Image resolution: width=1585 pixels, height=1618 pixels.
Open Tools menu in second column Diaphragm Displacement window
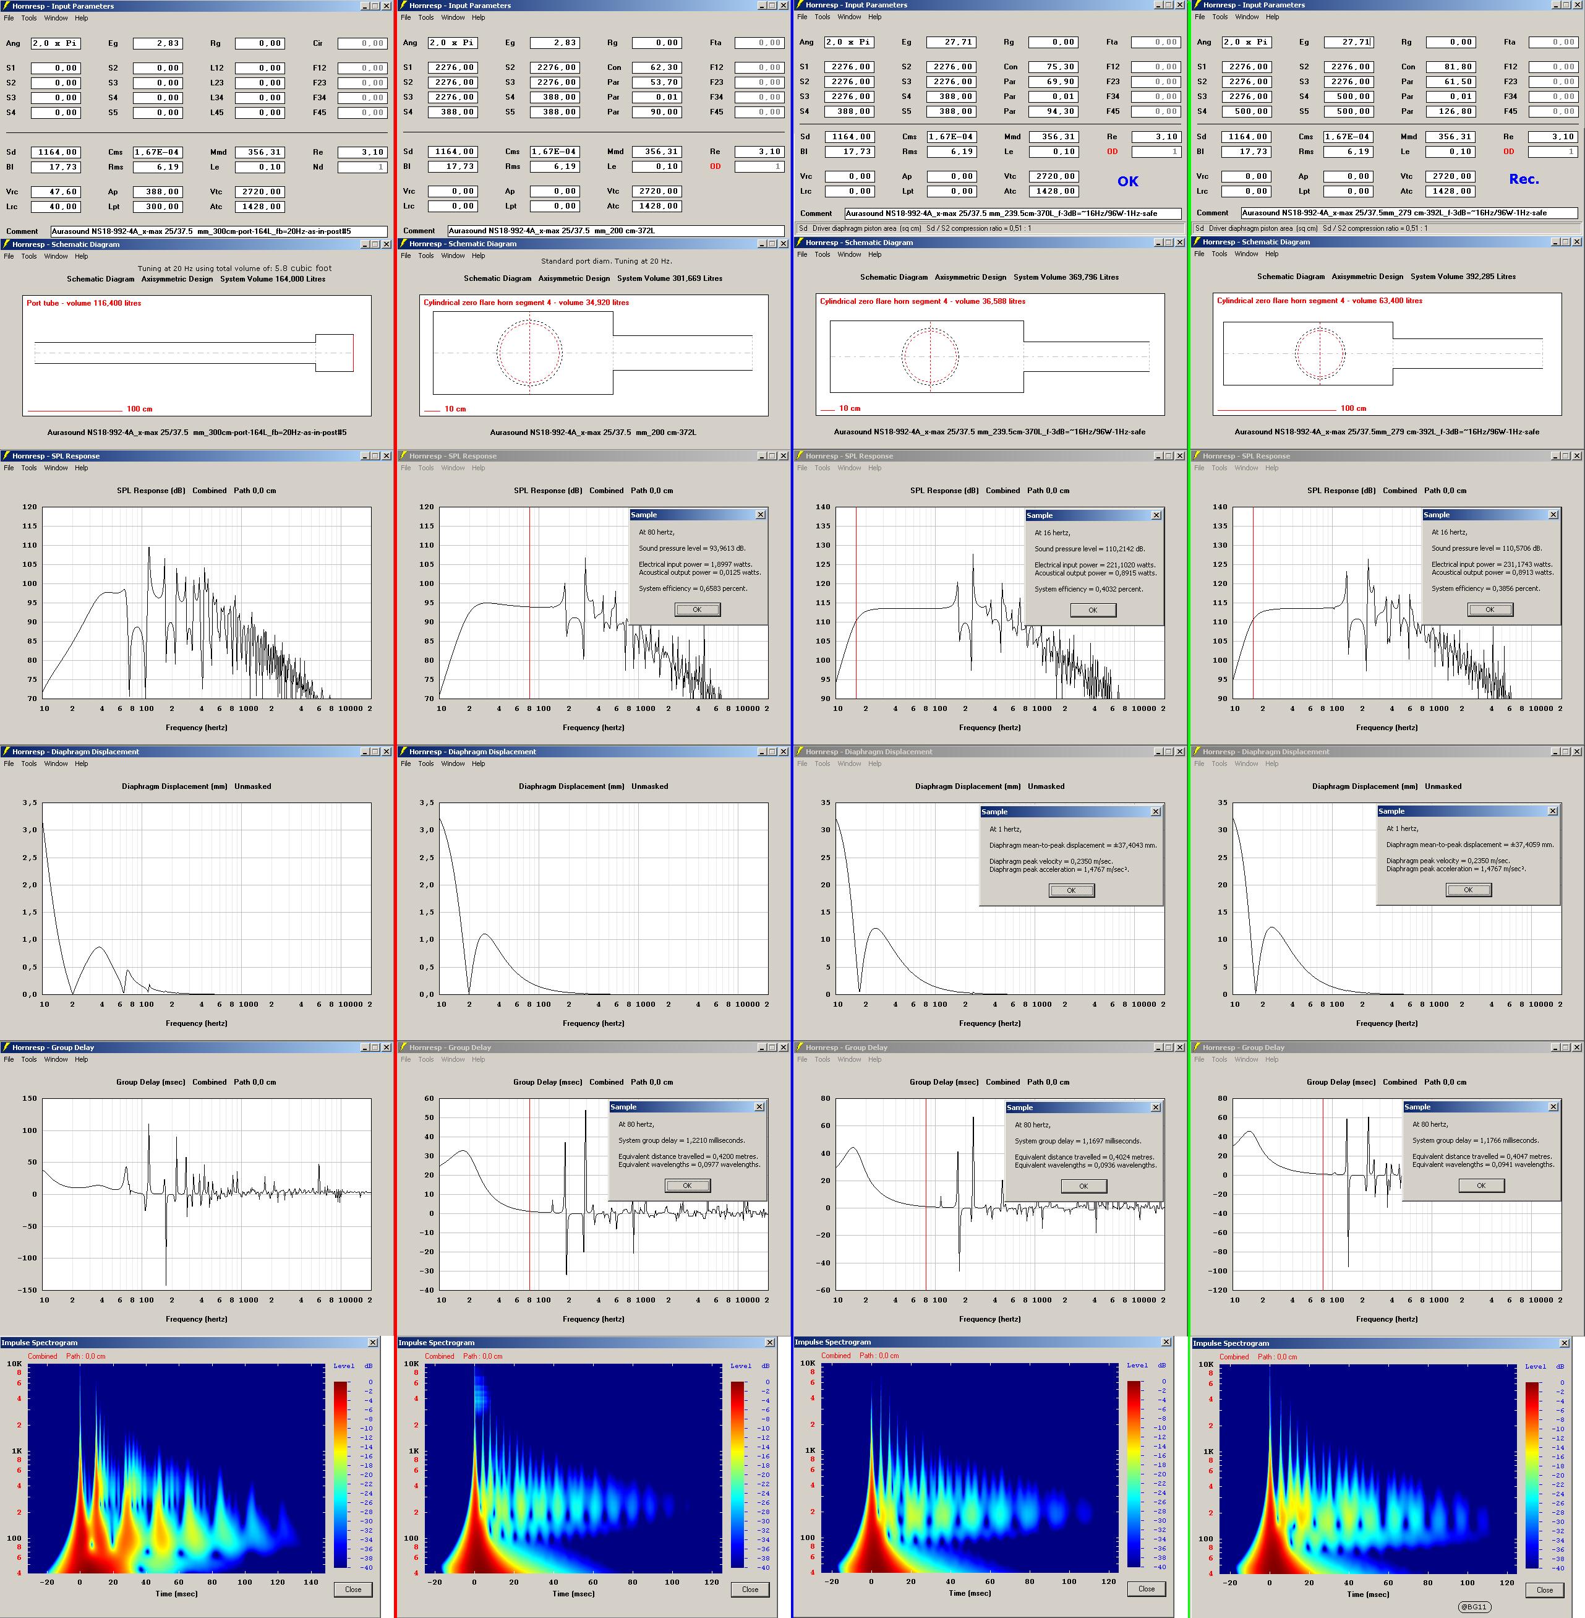[426, 763]
